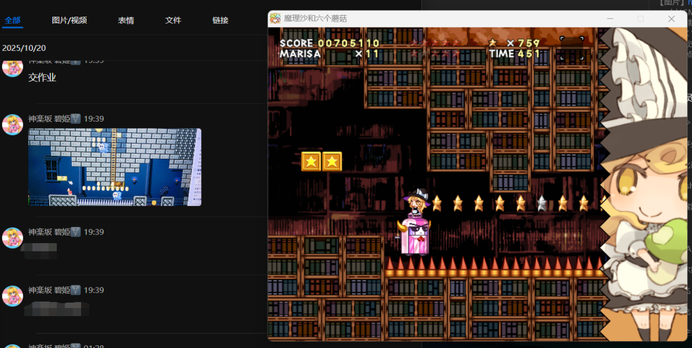
Task: Switch to the 链接 tab
Action: (x=221, y=21)
